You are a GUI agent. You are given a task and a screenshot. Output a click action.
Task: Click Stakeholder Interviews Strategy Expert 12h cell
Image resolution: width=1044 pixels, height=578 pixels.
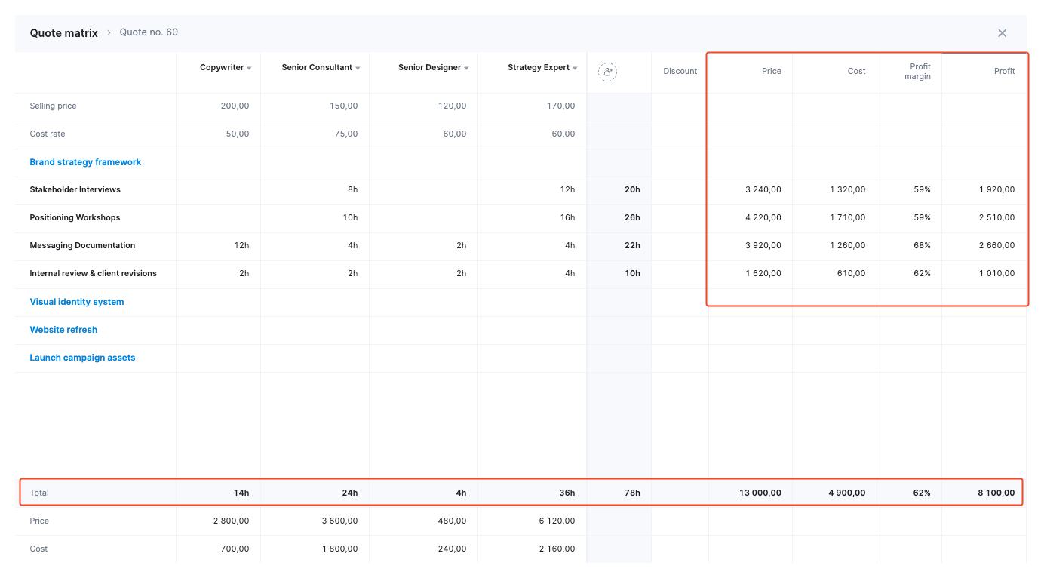567,190
